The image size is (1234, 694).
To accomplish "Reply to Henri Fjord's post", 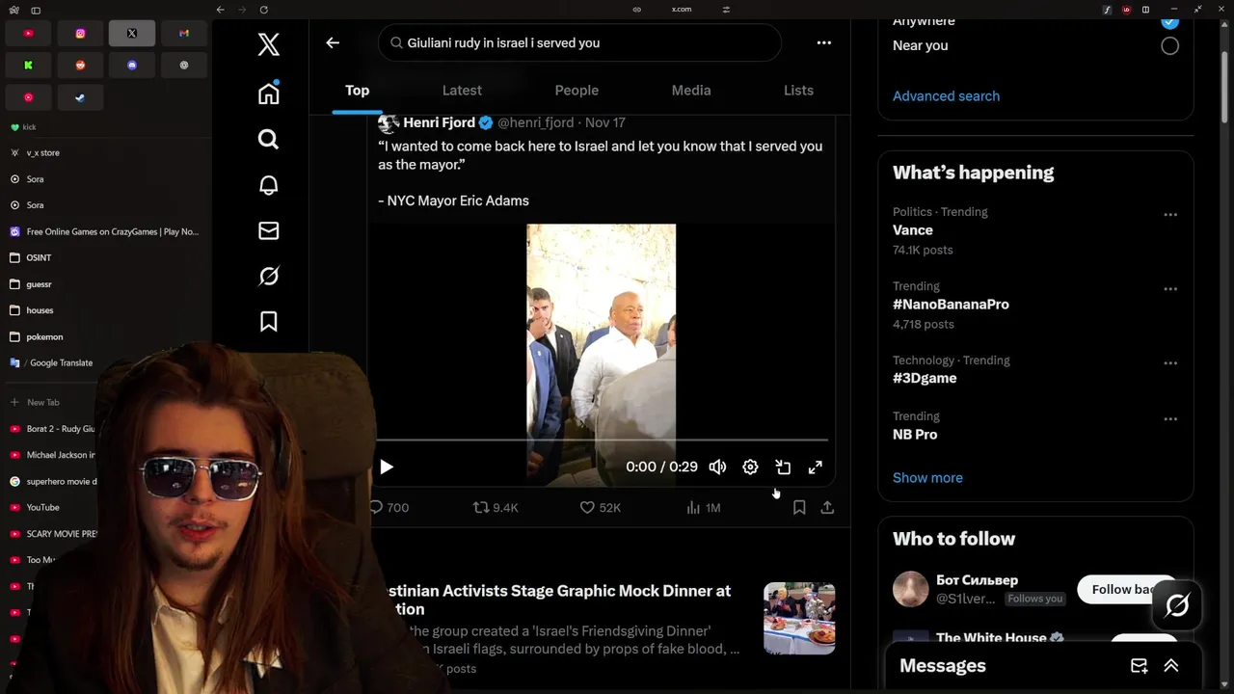I will coord(389,507).
